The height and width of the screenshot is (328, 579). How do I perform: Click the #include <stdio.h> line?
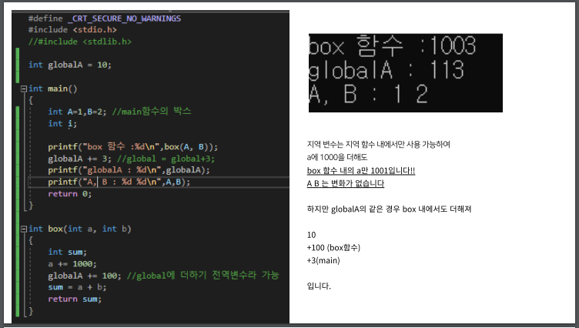point(72,30)
